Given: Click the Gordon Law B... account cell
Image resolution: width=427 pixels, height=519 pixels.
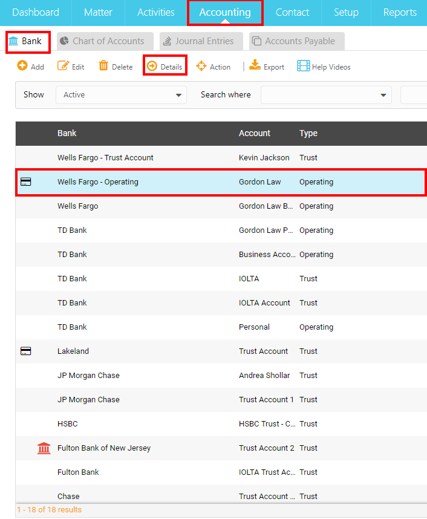Looking at the screenshot, I should 266,206.
